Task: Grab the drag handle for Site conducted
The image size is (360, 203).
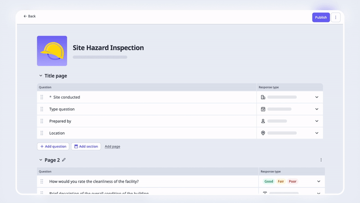Action: coord(42,97)
